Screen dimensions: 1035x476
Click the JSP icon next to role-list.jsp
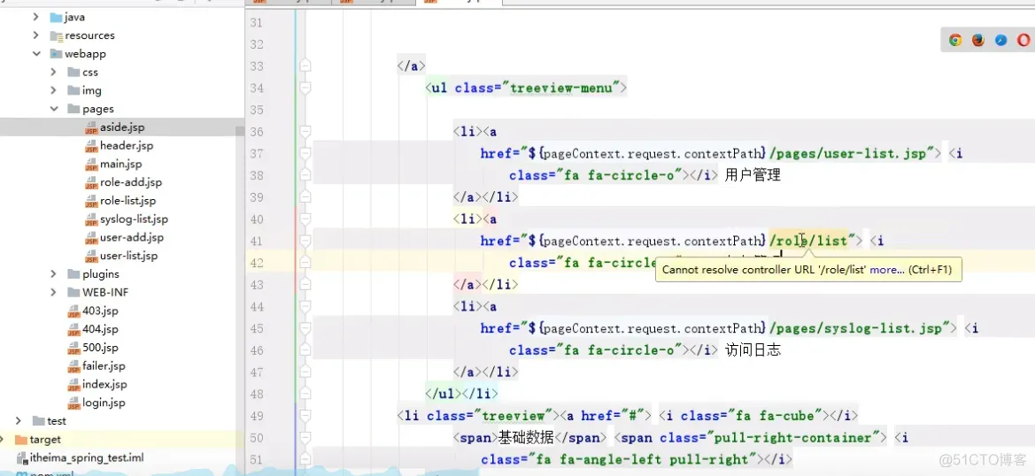click(x=91, y=202)
